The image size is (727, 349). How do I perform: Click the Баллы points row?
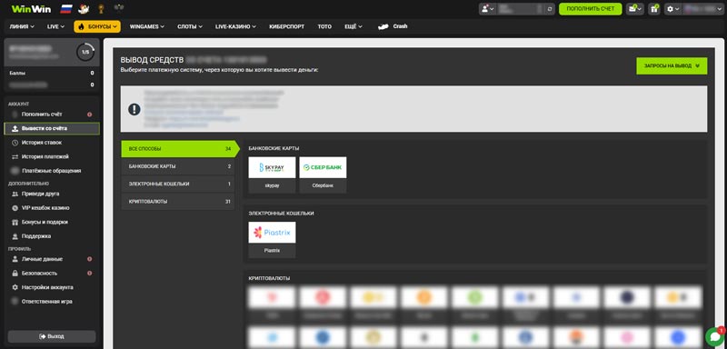pyautogui.click(x=52, y=74)
